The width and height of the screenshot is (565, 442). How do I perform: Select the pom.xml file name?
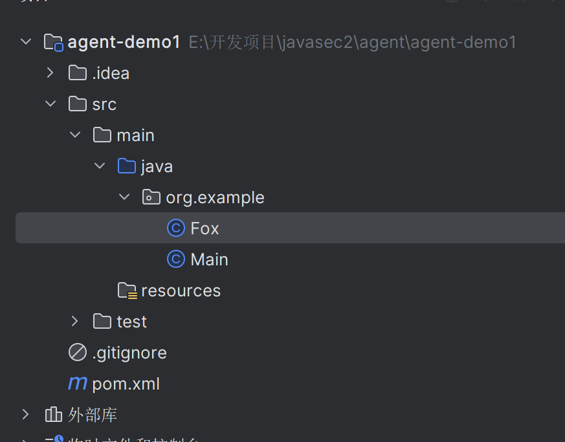(126, 384)
